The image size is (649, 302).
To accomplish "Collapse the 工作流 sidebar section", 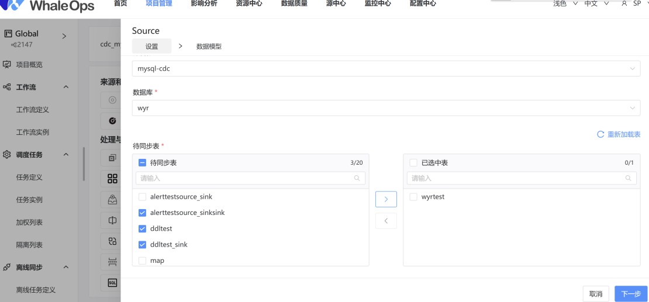I will point(66,87).
